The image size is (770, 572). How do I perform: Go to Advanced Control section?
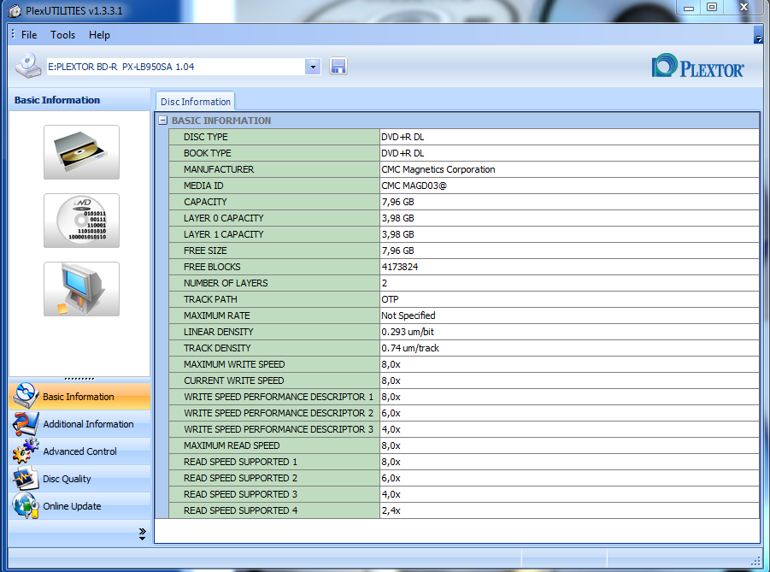(x=79, y=451)
